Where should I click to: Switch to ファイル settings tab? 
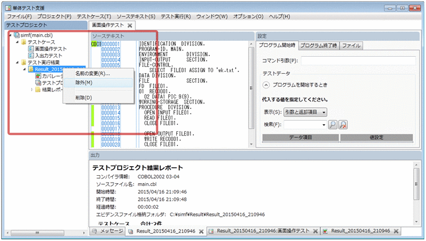point(351,46)
